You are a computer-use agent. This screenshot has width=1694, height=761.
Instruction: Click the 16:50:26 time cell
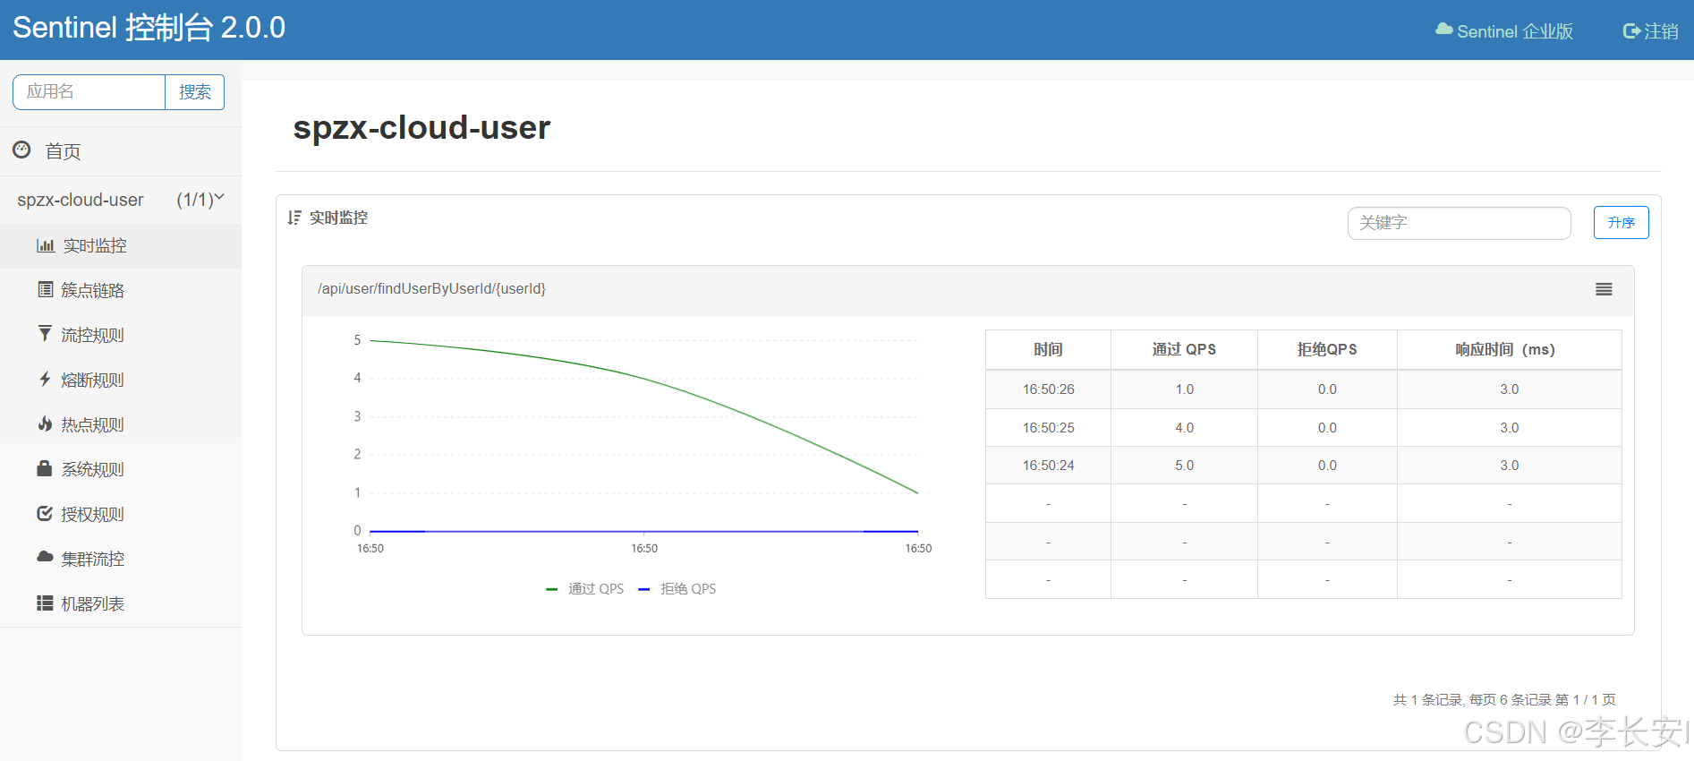pyautogui.click(x=1048, y=389)
